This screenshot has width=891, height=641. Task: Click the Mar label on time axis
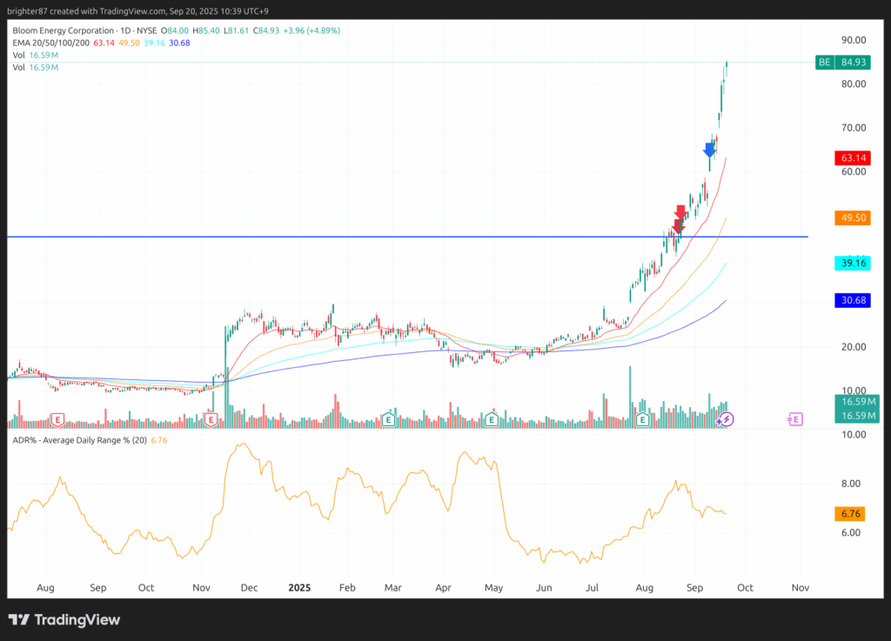[x=392, y=588]
